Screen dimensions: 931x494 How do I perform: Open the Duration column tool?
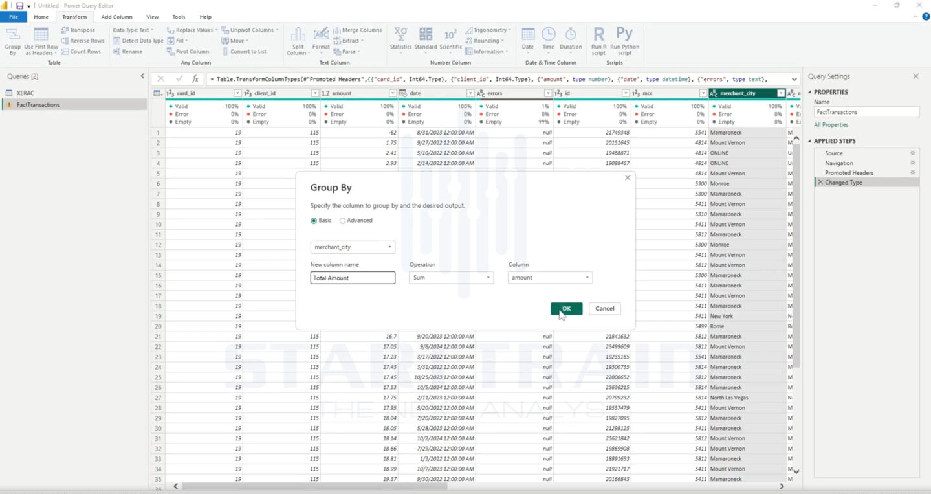(571, 41)
